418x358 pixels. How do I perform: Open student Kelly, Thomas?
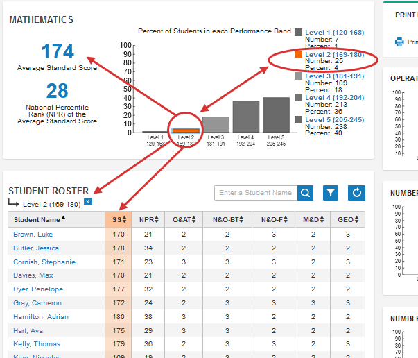coord(37,344)
